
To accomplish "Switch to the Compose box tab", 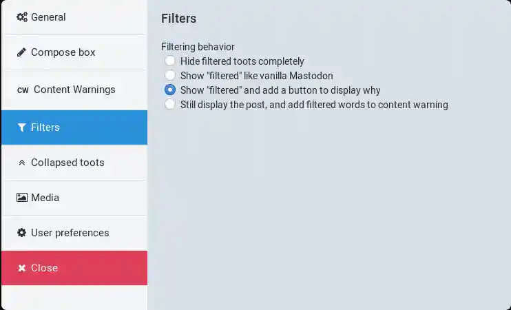I will [63, 52].
